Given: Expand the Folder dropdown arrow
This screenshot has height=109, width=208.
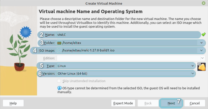Looking at the screenshot, I should click(201, 43).
